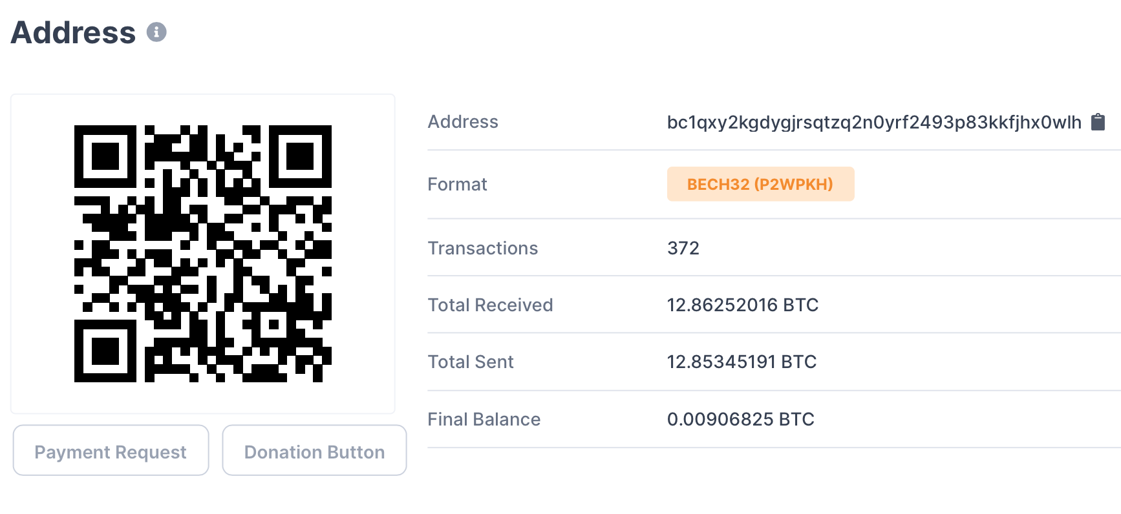Click the Total Sent label
The image size is (1121, 514).
(471, 362)
